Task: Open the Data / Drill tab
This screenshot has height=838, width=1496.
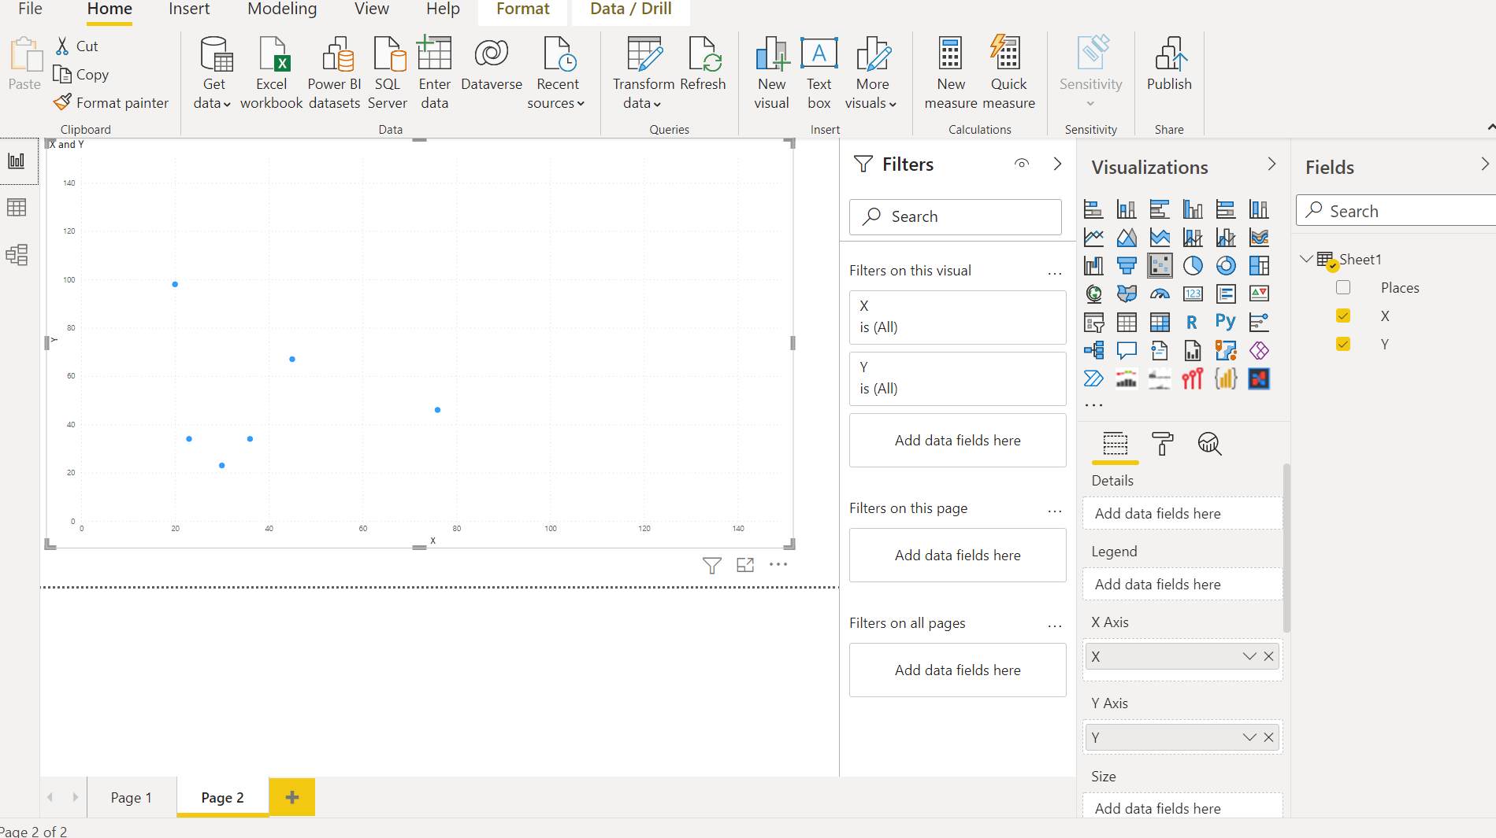Action: tap(631, 9)
